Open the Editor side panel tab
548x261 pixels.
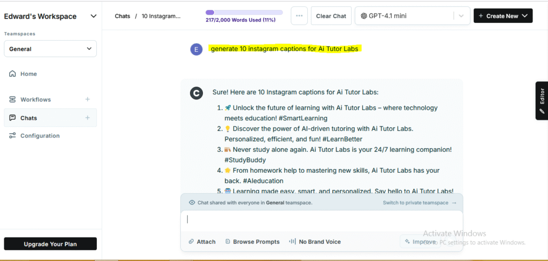coord(542,101)
